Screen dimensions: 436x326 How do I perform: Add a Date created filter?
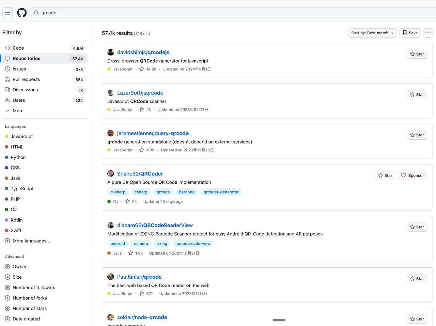click(x=8, y=319)
